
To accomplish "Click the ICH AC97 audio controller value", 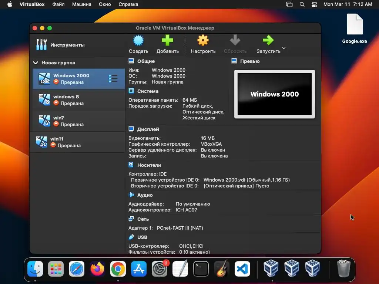I will pyautogui.click(x=187, y=210).
